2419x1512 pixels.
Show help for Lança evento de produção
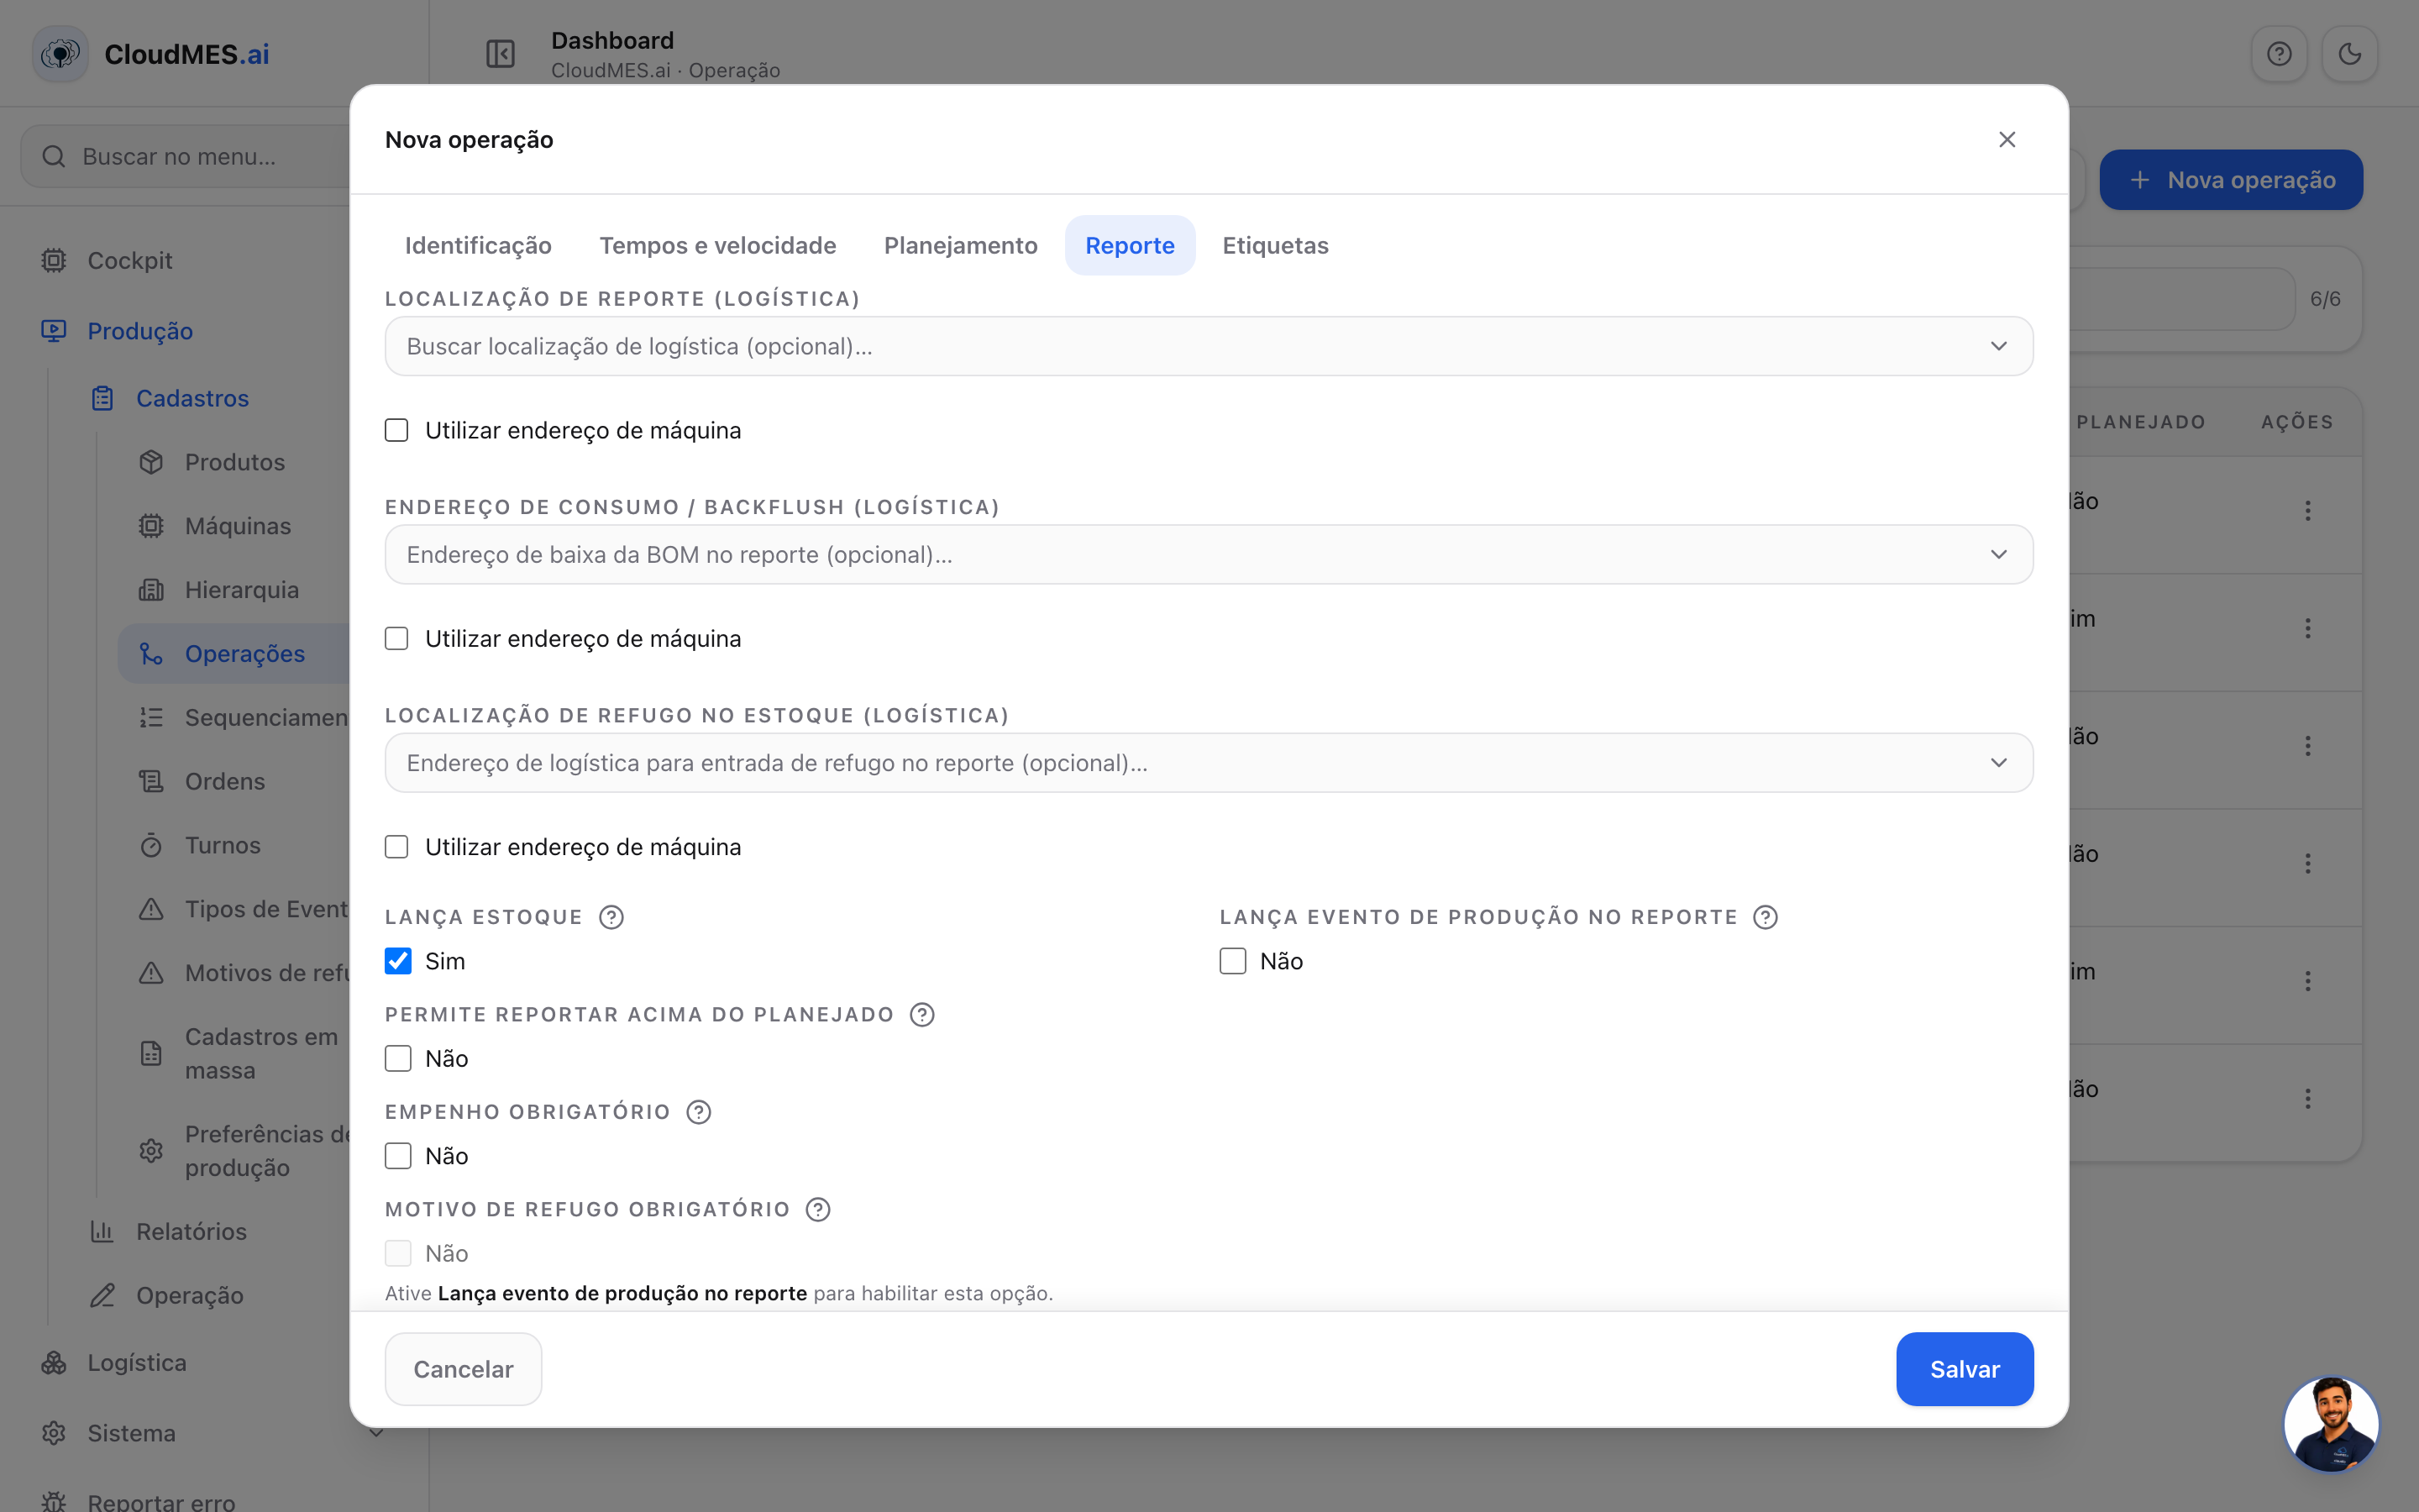click(x=1766, y=917)
